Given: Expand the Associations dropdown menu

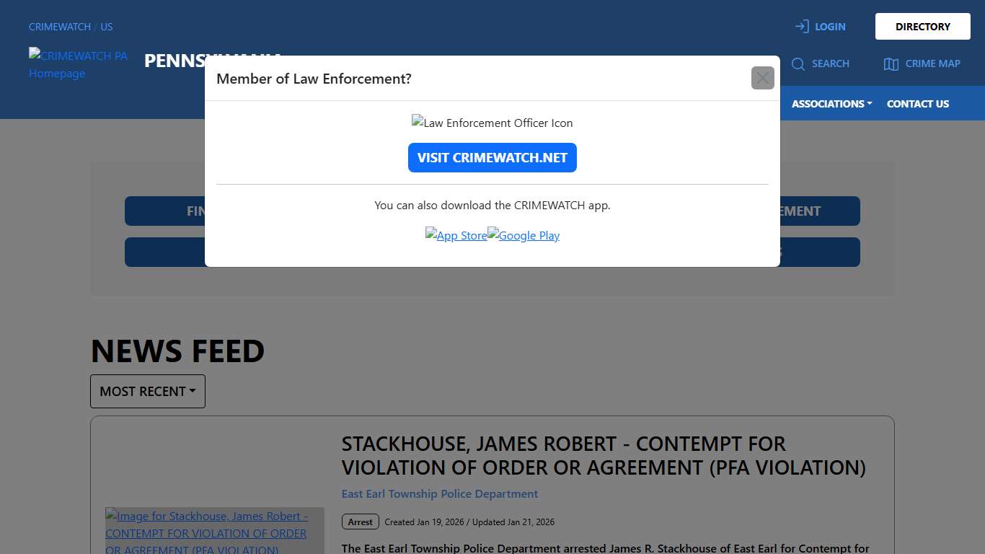Looking at the screenshot, I should tap(831, 104).
